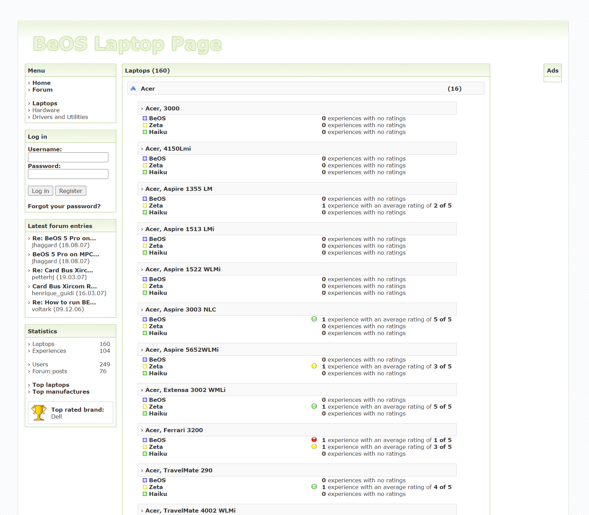
Task: Click green Haiku square under Aspire 1513 LMi
Action: [x=145, y=253]
